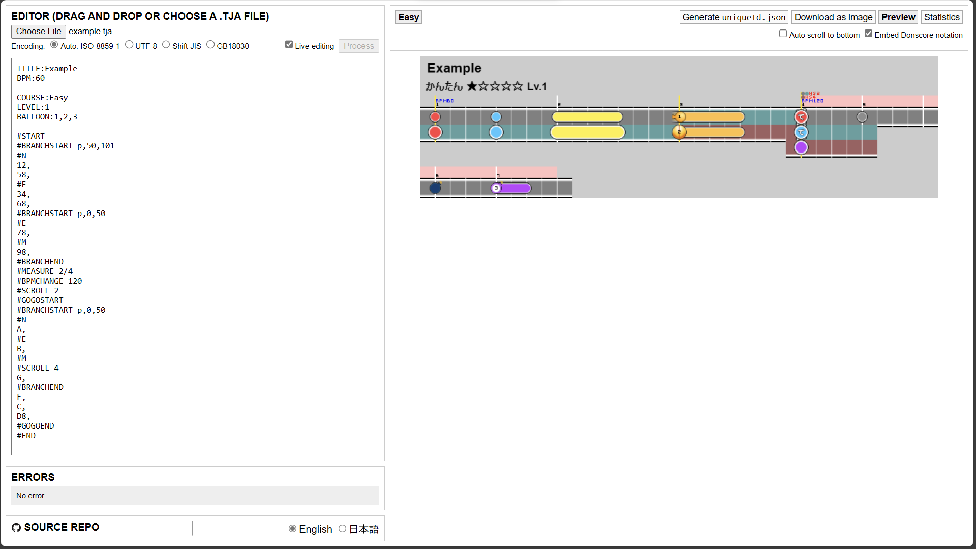Click the large yellow drumroll bar in measure 2
Screen dimensions: 976x549
(588, 133)
